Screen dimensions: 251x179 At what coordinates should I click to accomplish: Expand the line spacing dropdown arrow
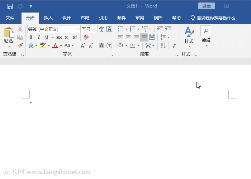click(x=169, y=37)
